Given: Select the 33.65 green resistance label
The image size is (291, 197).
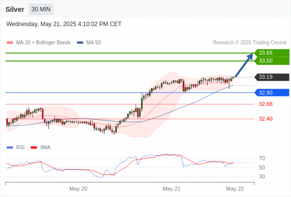Looking at the screenshot, I should pyautogui.click(x=272, y=53).
